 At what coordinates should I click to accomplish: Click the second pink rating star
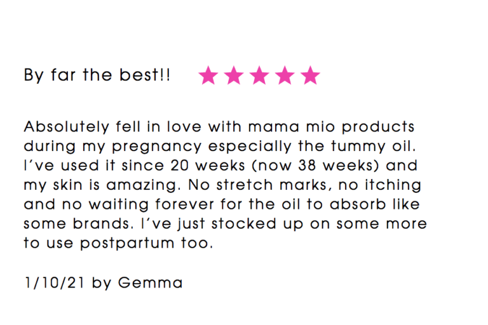(234, 76)
